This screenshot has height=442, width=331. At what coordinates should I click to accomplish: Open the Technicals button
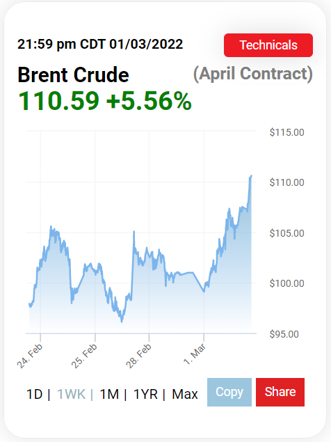268,45
